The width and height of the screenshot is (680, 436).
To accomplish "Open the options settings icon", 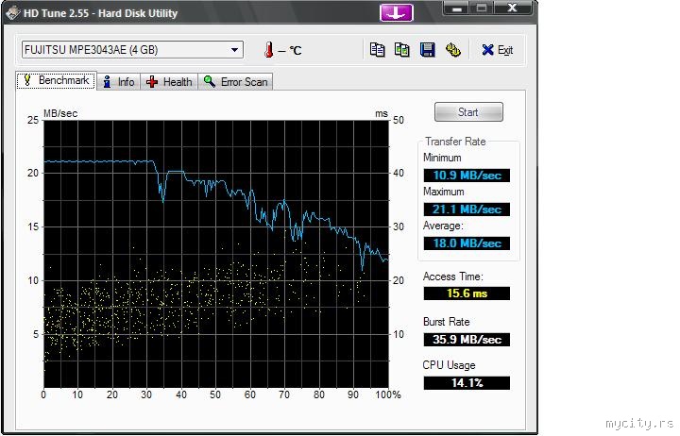I will pos(452,50).
